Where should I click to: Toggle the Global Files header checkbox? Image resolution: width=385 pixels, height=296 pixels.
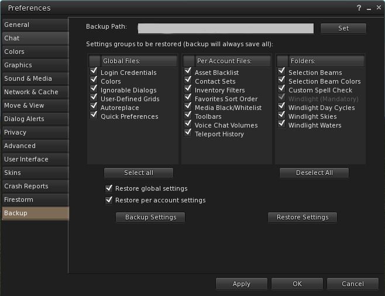pos(94,61)
